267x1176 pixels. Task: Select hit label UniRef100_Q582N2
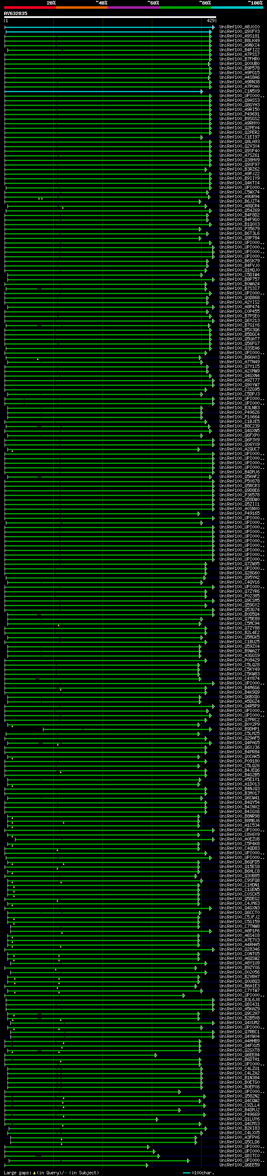[239, 1096]
